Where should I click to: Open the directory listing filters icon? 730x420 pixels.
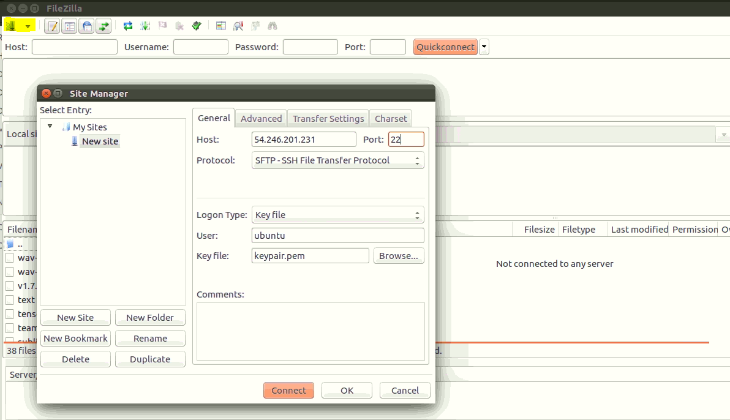coord(221,26)
